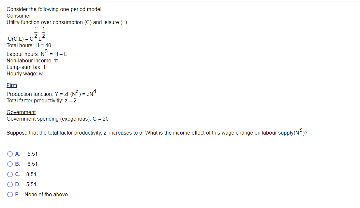
Task: Select radio button for option C
Action: [x=10, y=174]
